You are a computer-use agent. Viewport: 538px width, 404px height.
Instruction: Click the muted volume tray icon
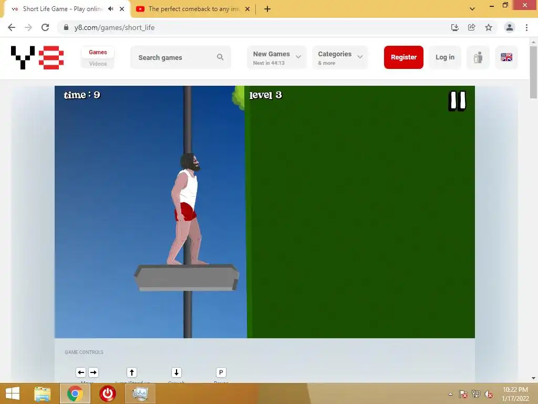[x=489, y=394]
